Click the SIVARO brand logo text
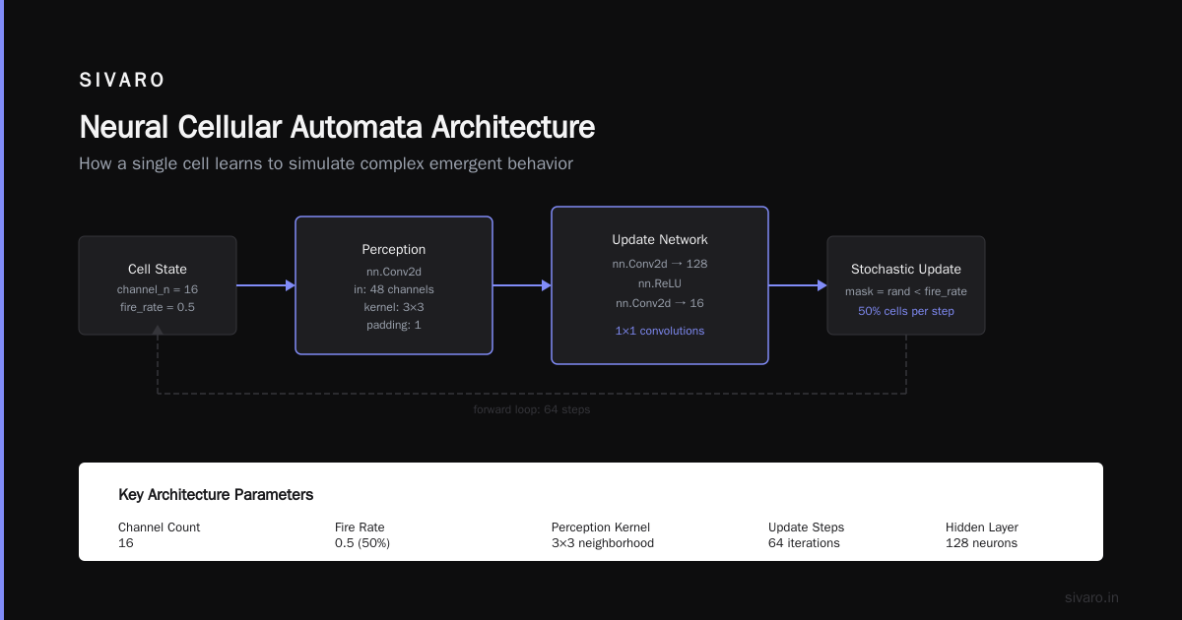 click(122, 81)
